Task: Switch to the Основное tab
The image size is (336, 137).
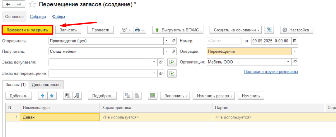Action: pos(14,17)
